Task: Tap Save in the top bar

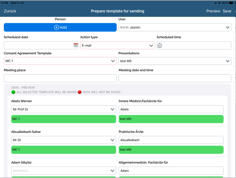Action: [227, 11]
